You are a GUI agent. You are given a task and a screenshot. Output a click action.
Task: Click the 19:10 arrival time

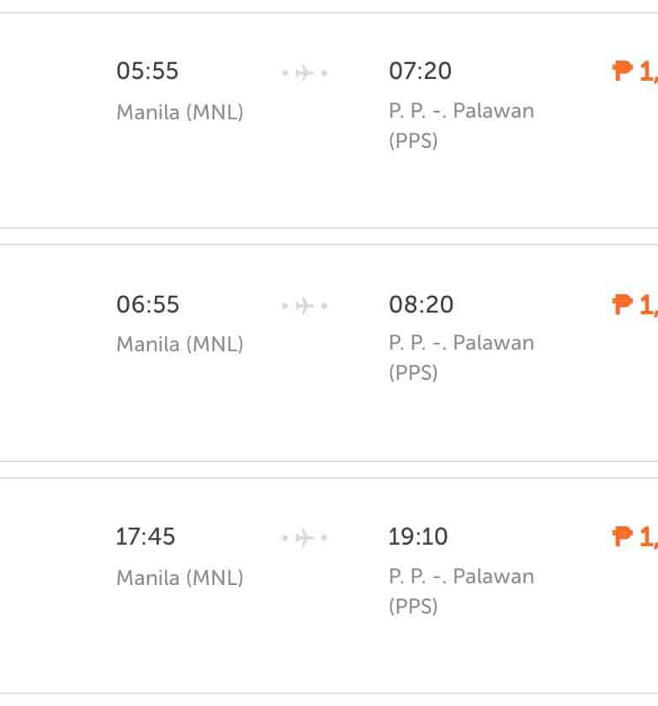coord(418,536)
